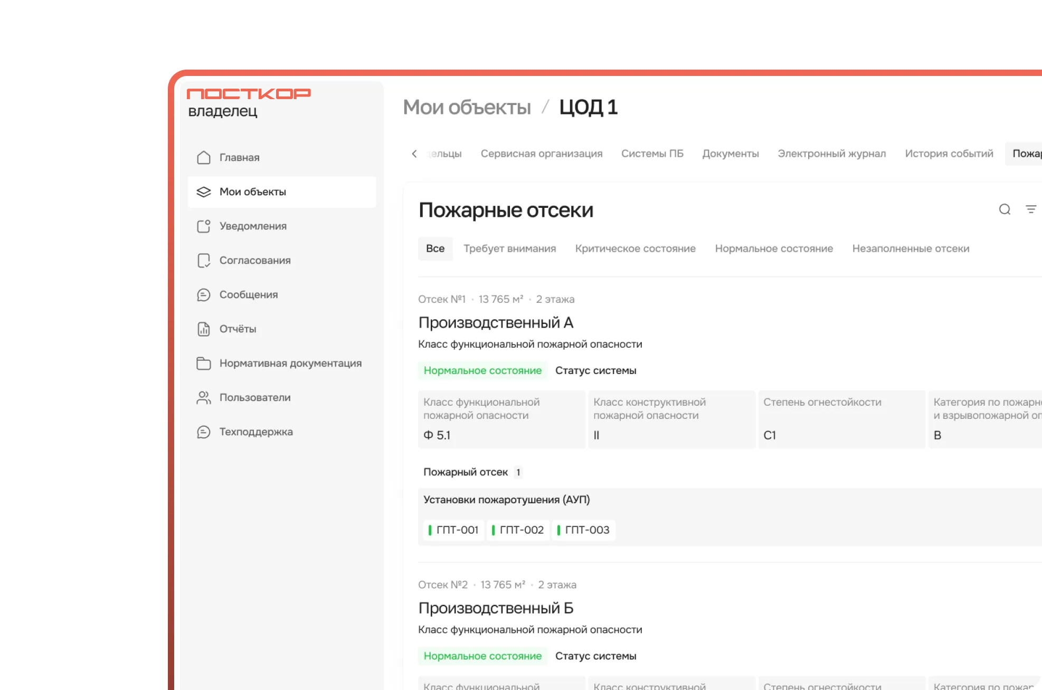Click the Главная home icon

point(204,158)
